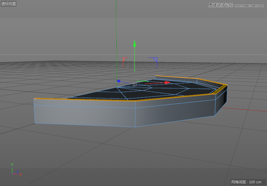This screenshot has width=267, height=186.
Task: Select the orange highlighted edge on right end
Action: [220, 89]
